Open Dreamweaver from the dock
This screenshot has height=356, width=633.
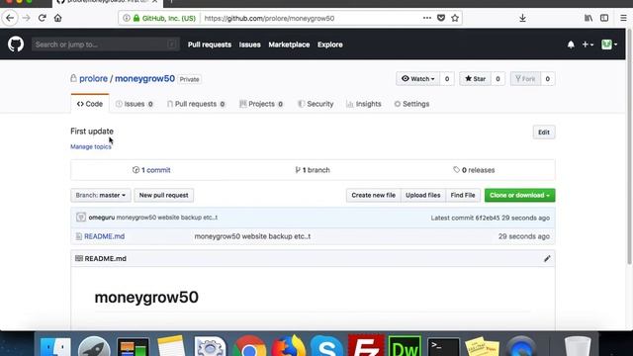pyautogui.click(x=405, y=346)
